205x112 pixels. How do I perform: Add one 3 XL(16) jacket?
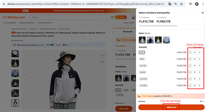[x=199, y=85]
